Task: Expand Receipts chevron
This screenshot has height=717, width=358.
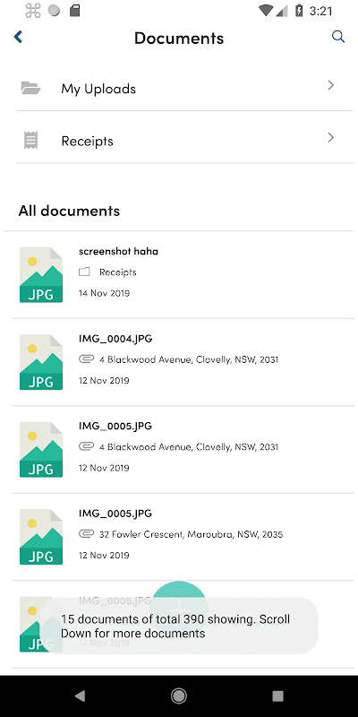Action: pyautogui.click(x=331, y=138)
